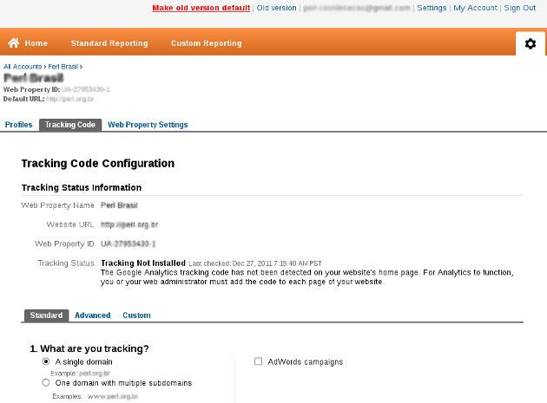Image resolution: width=547 pixels, height=403 pixels.
Task: Click the blurred account email address
Action: click(x=357, y=8)
